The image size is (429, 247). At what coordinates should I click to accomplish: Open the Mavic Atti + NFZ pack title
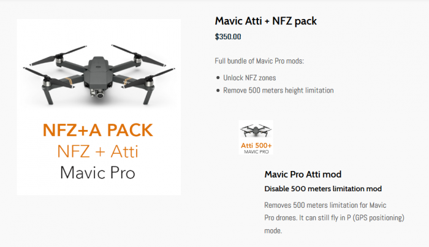(x=265, y=21)
